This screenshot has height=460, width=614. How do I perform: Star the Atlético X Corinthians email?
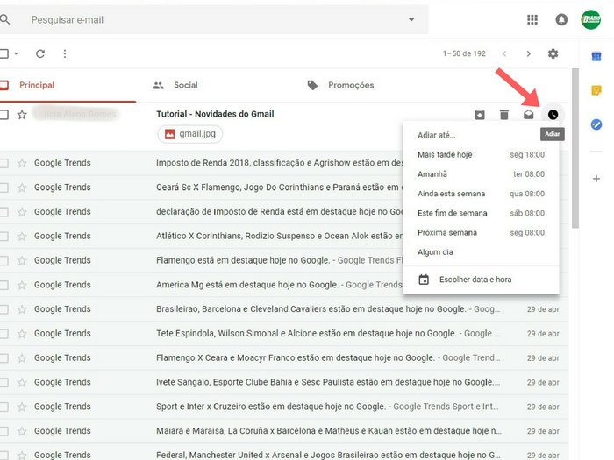pos(22,236)
